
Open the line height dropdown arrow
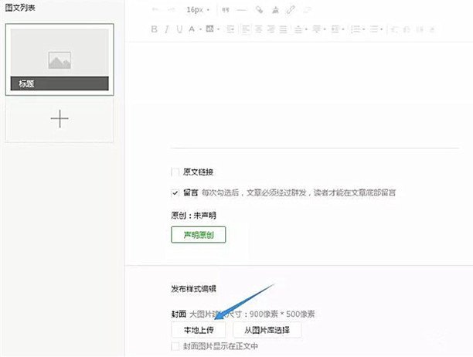pos(343,29)
